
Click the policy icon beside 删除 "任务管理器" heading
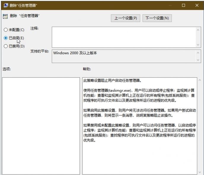5,16
